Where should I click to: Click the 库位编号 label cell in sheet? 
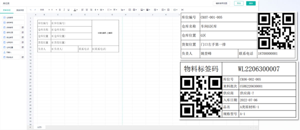[x=44, y=23]
